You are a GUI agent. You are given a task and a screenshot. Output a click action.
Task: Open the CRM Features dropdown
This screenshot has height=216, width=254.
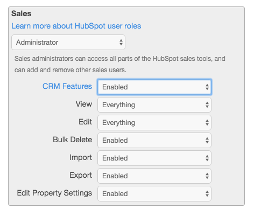154,87
